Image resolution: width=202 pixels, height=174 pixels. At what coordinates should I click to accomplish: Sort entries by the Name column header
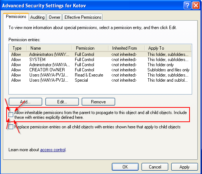coord(49,48)
